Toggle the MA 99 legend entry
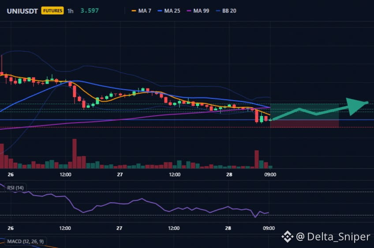The height and width of the screenshot is (248, 374). click(198, 11)
